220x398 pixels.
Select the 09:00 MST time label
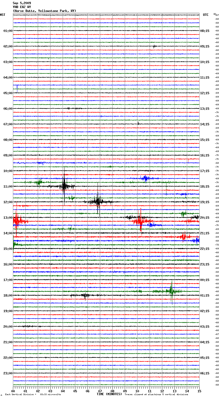8,155
